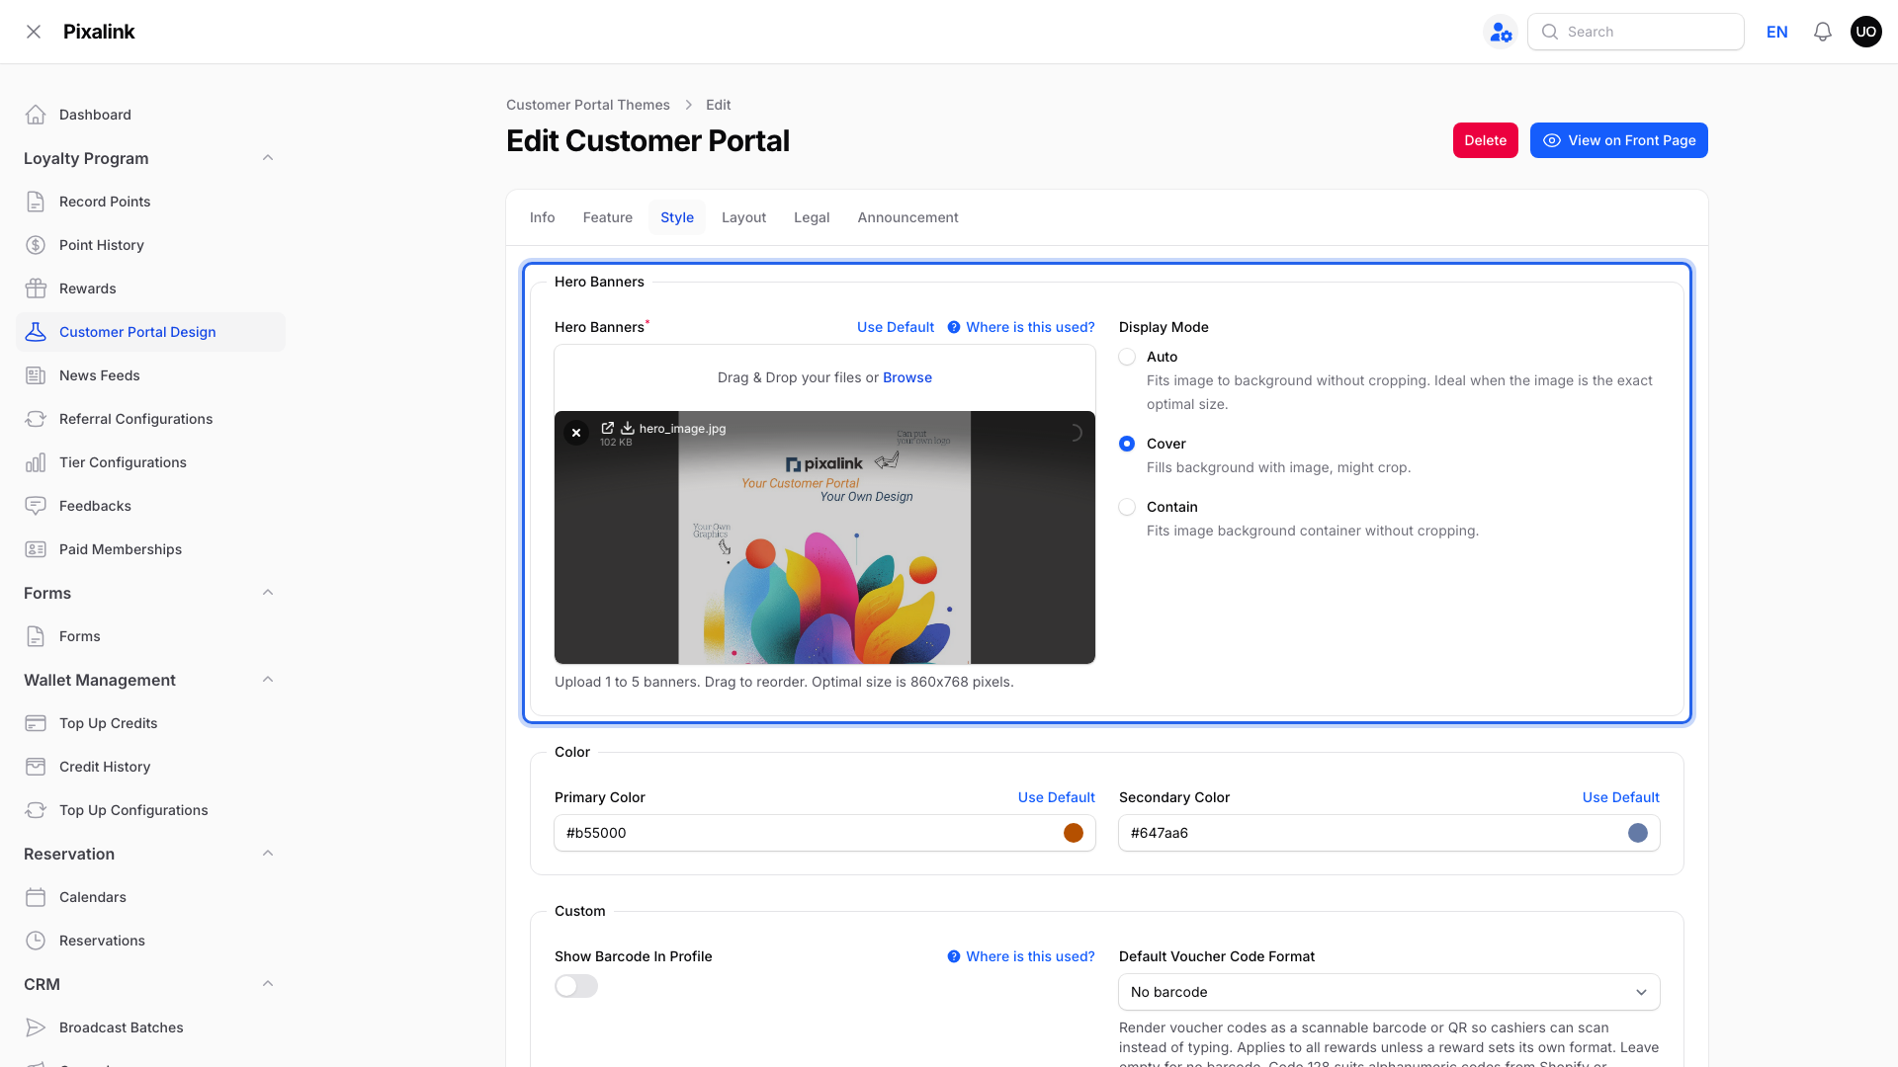This screenshot has width=1898, height=1067.
Task: Remove hero_image.jpg with the X button
Action: click(576, 433)
